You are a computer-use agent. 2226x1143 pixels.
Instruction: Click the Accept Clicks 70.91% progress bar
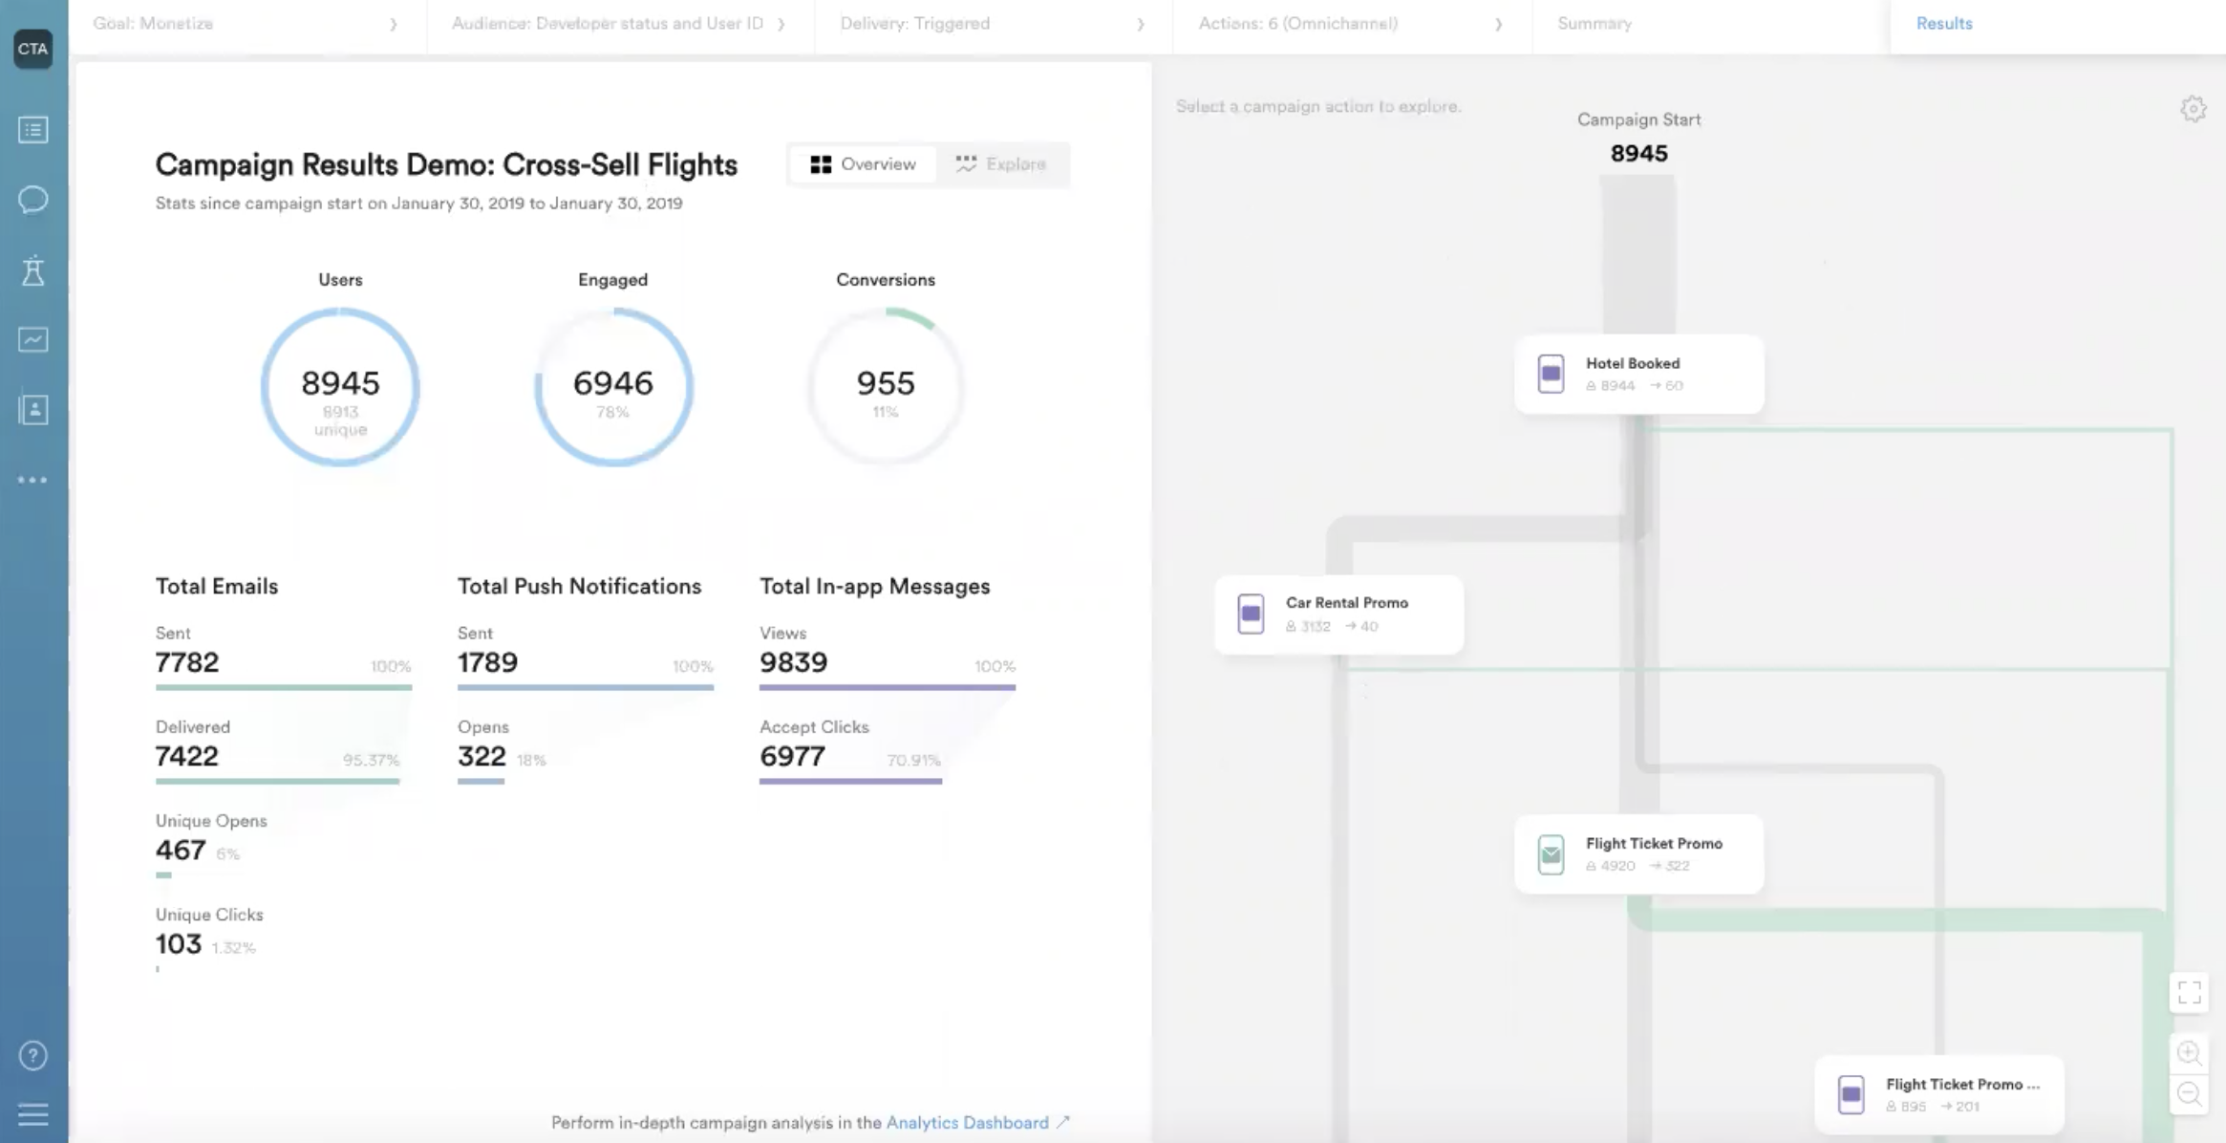click(x=850, y=781)
